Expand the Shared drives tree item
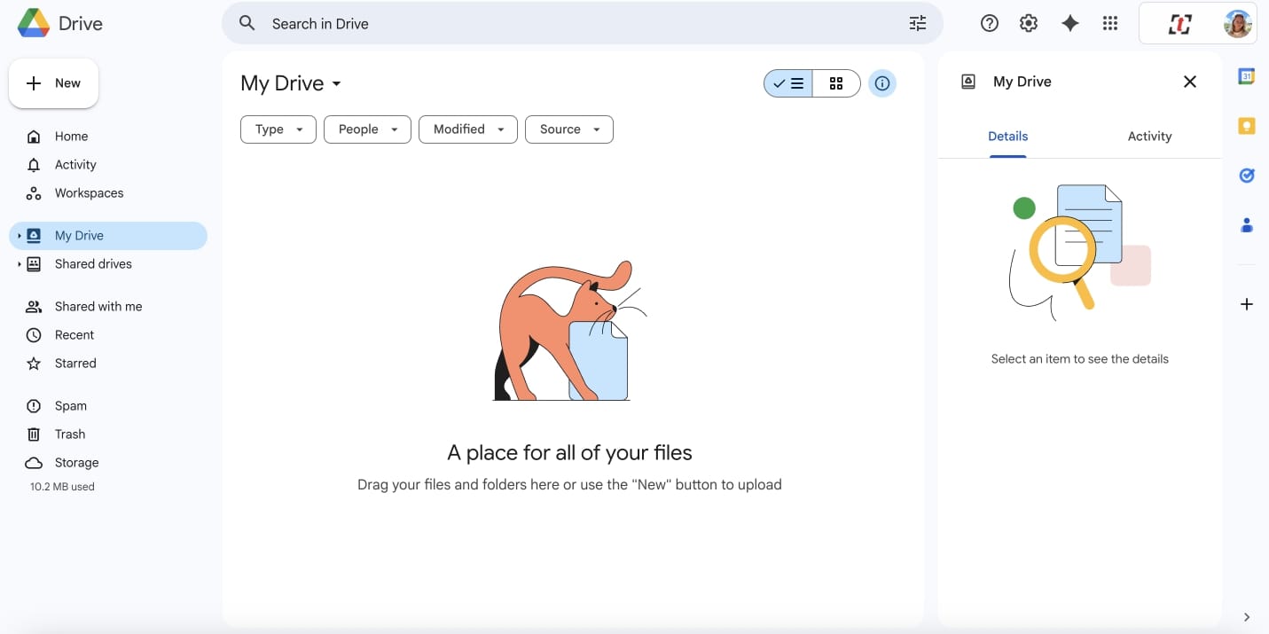 20,263
